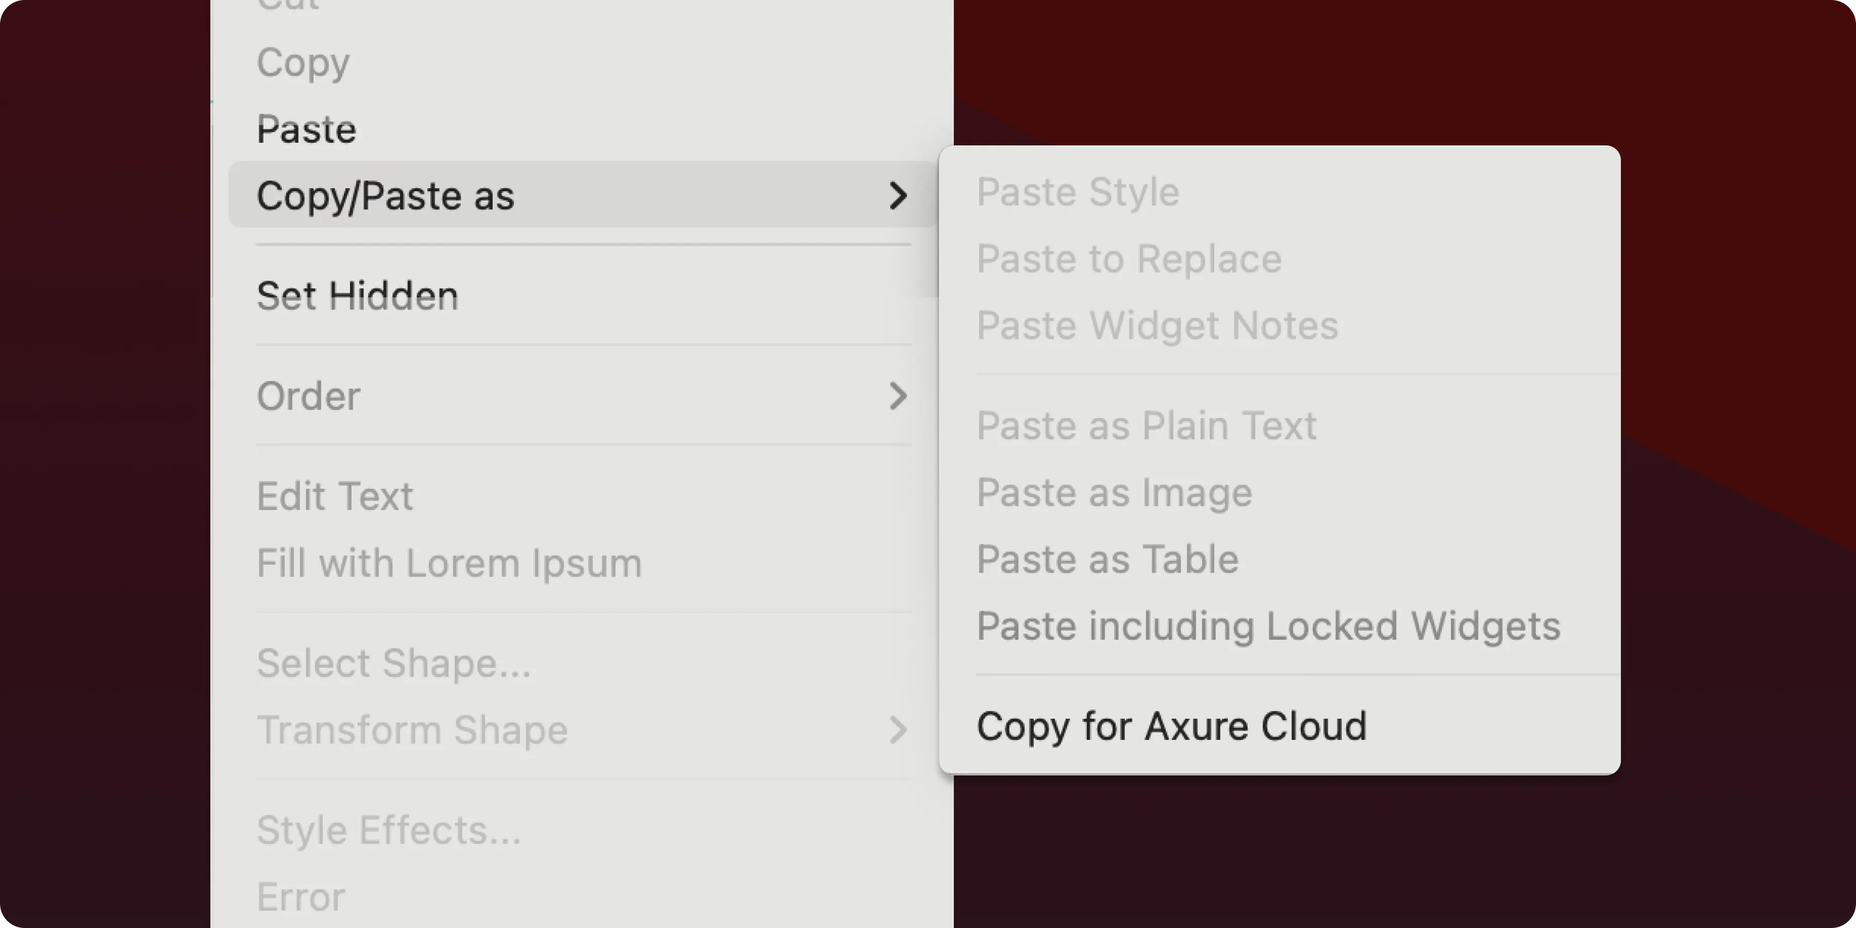Screen dimensions: 1856x928
Task: Select Edit Text
Action: click(334, 495)
